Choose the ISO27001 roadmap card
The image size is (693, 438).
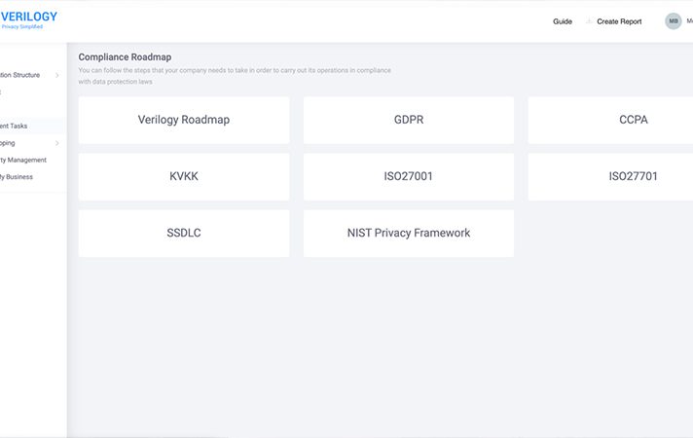point(409,177)
